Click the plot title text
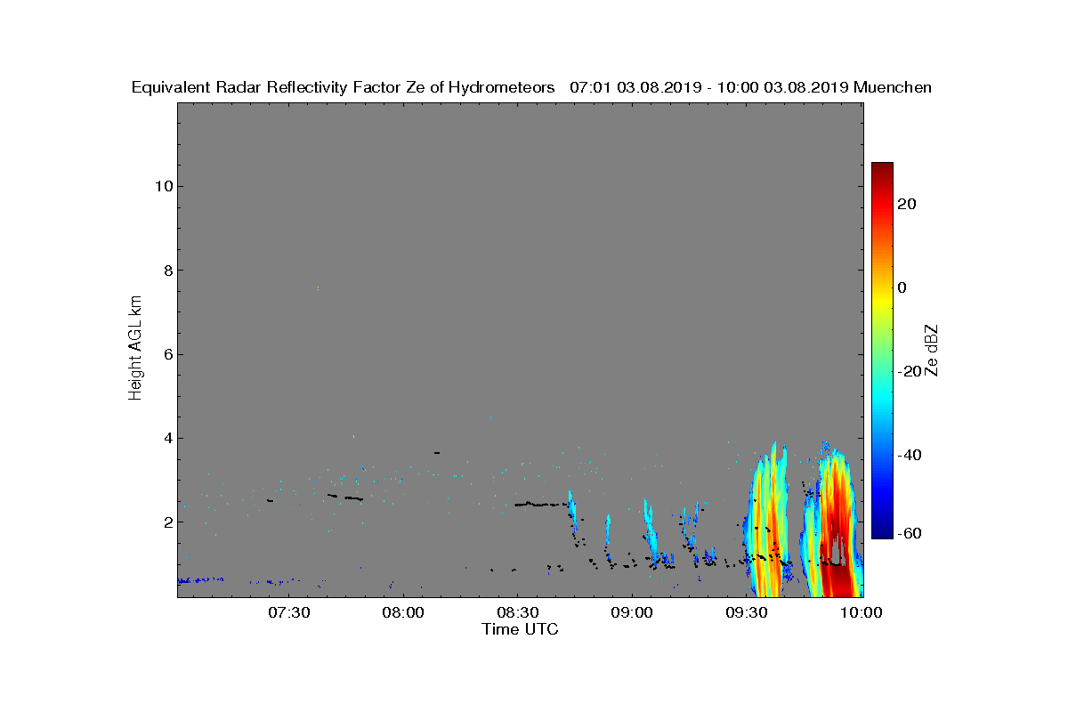This screenshot has height=712, width=1068. click(x=531, y=87)
